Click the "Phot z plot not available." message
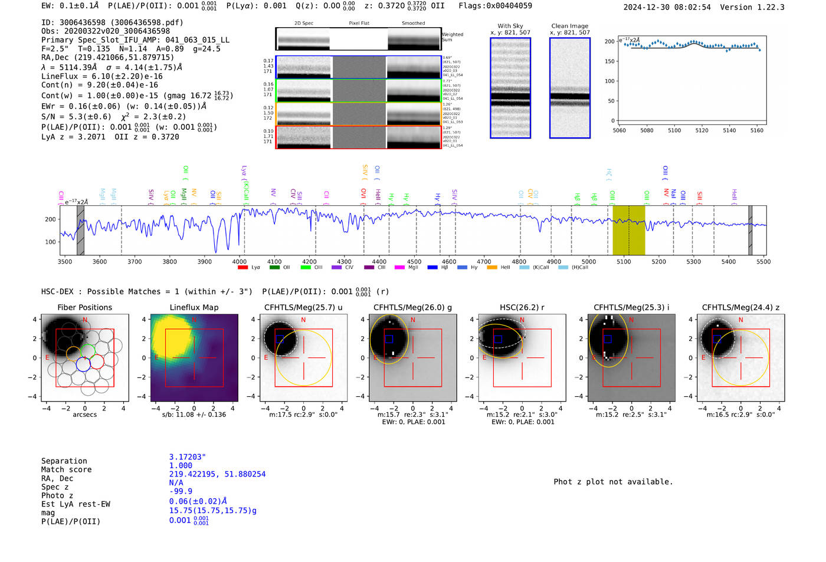The height and width of the screenshot is (562, 826). click(x=613, y=482)
